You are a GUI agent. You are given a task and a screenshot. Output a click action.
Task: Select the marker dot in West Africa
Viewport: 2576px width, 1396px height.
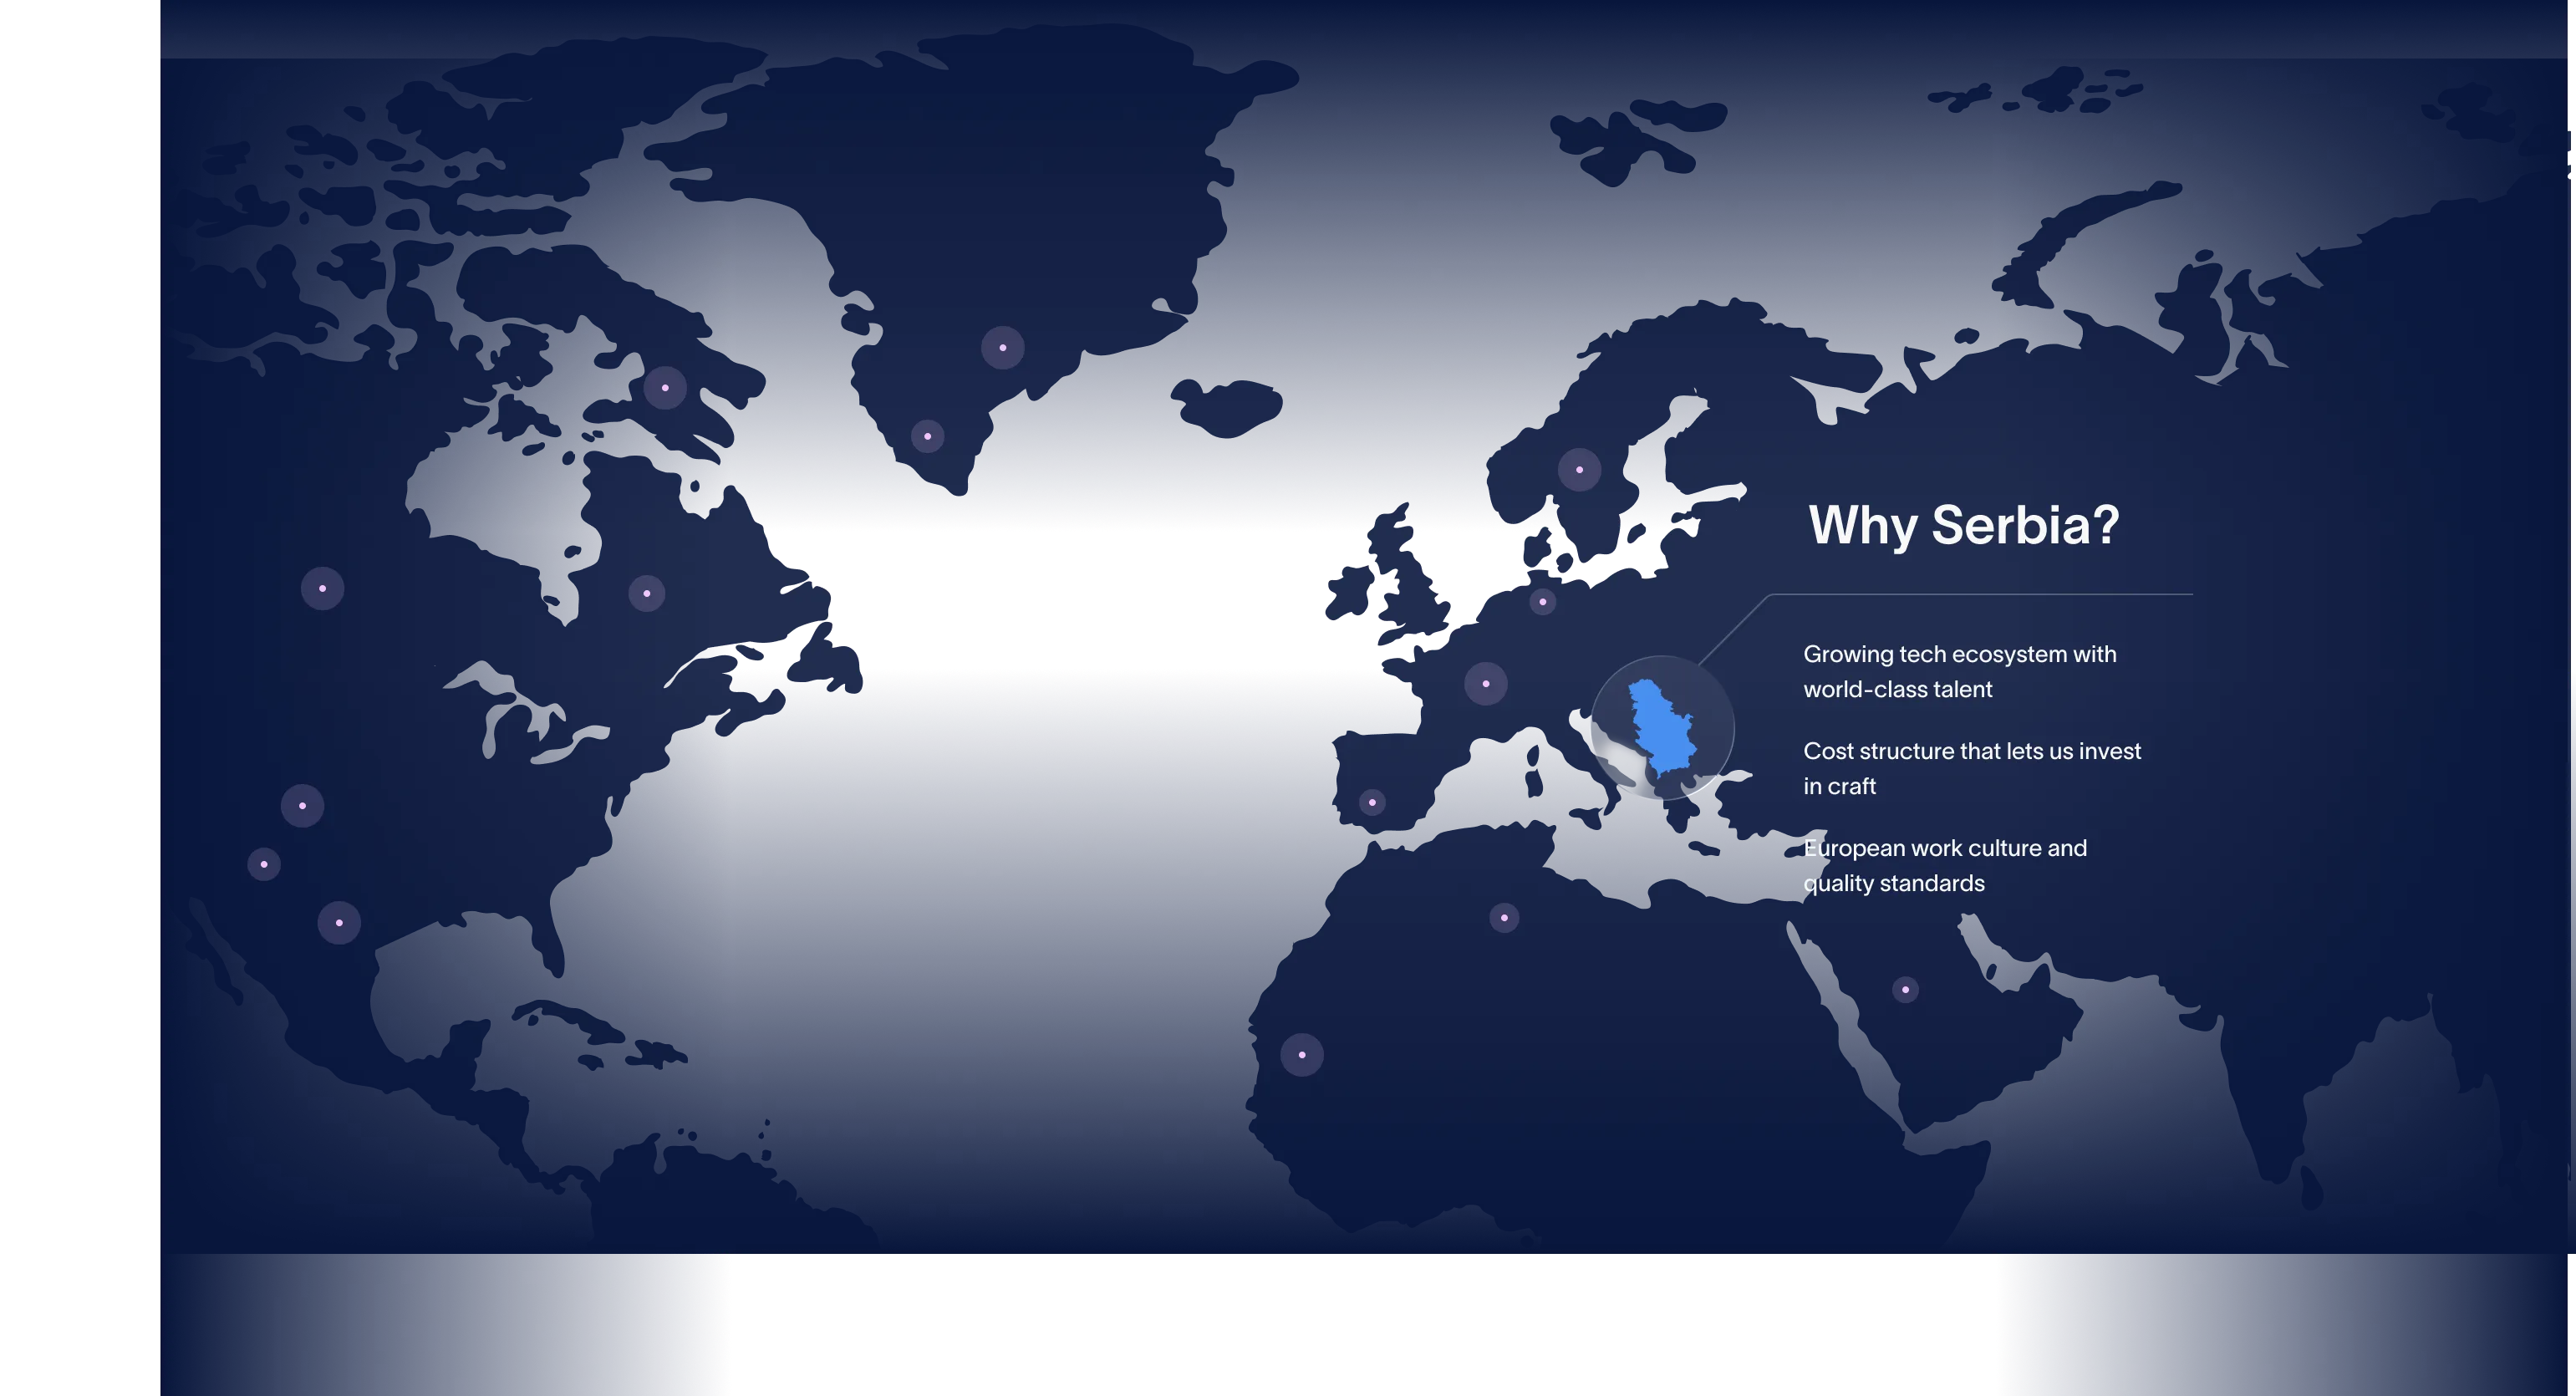point(1301,1055)
